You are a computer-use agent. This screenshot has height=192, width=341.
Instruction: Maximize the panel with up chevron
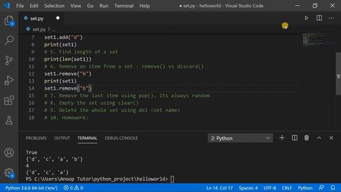click(319, 138)
